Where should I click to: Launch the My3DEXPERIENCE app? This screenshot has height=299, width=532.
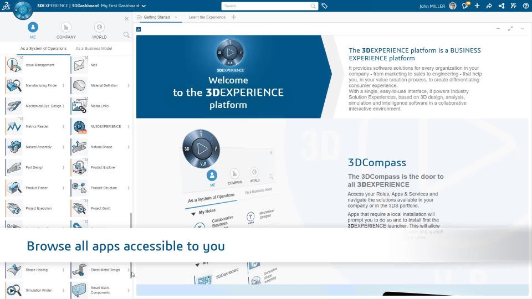pyautogui.click(x=100, y=126)
